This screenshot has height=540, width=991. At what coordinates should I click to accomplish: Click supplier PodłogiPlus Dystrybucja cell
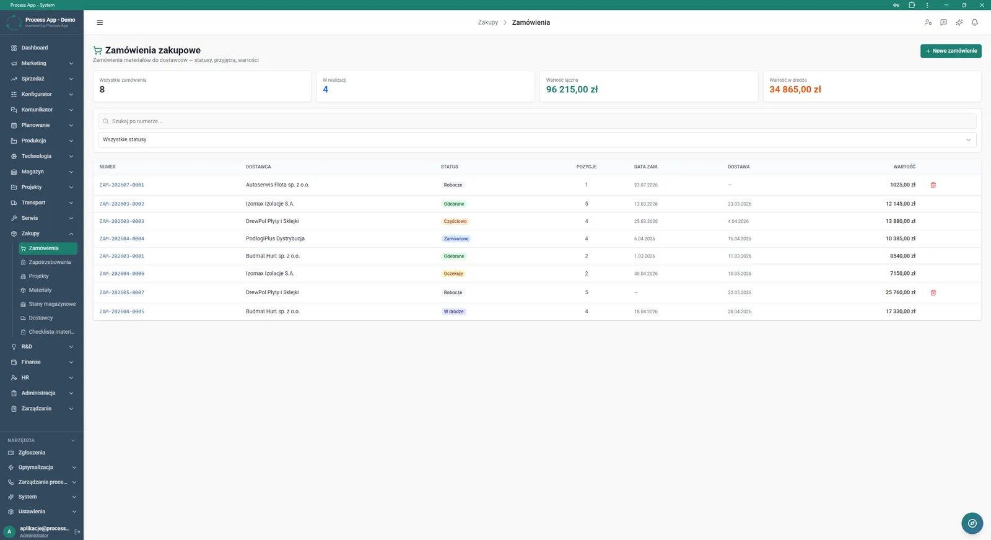275,238
